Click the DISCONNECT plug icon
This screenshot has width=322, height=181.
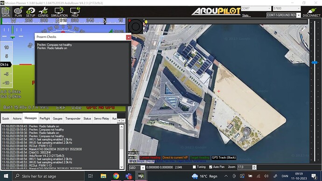tap(311, 12)
